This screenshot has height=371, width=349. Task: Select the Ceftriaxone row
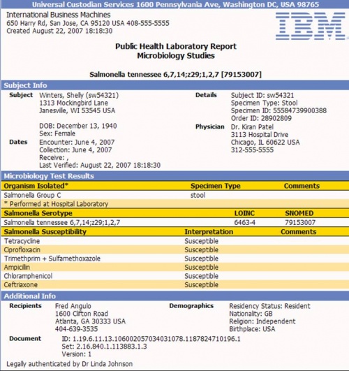pos(175,284)
